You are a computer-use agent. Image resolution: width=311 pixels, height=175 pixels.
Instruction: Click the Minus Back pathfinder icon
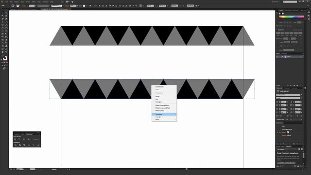(x=38, y=145)
